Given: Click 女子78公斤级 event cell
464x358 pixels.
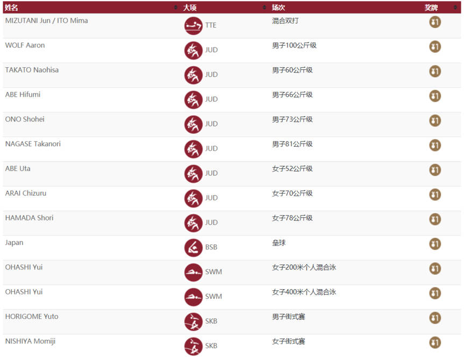Looking at the screenshot, I should tap(292, 218).
